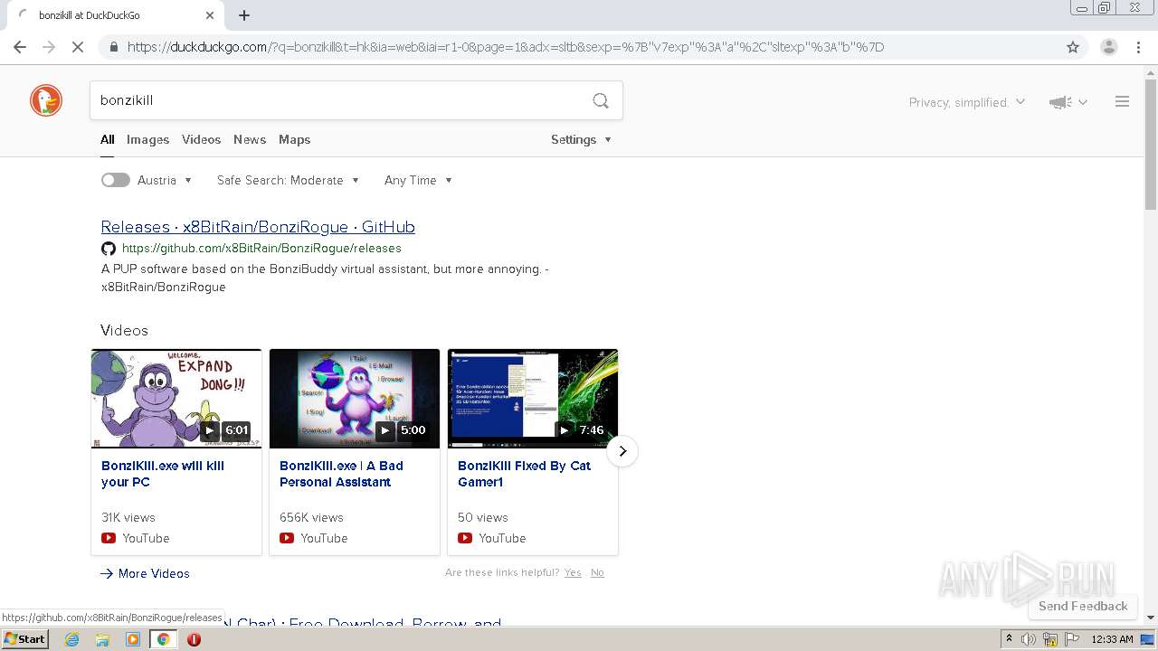Open the Chrome profile avatar icon

point(1109,47)
